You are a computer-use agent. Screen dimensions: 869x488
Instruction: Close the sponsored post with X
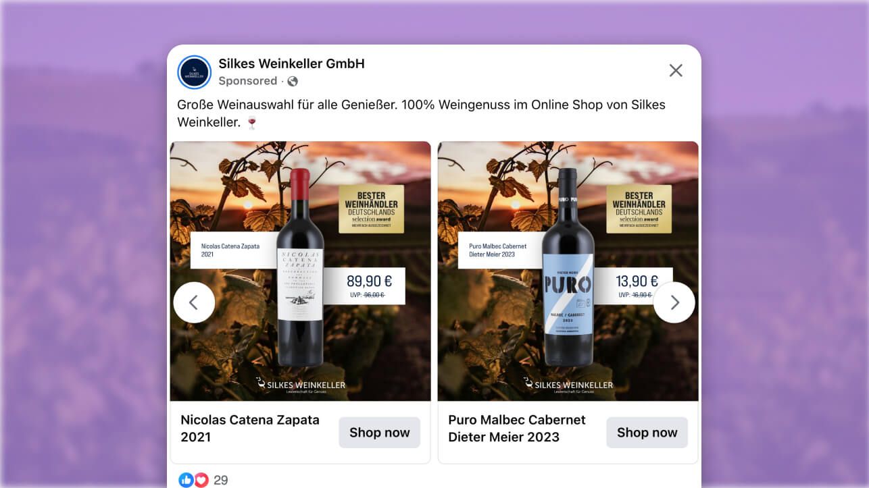click(x=676, y=71)
